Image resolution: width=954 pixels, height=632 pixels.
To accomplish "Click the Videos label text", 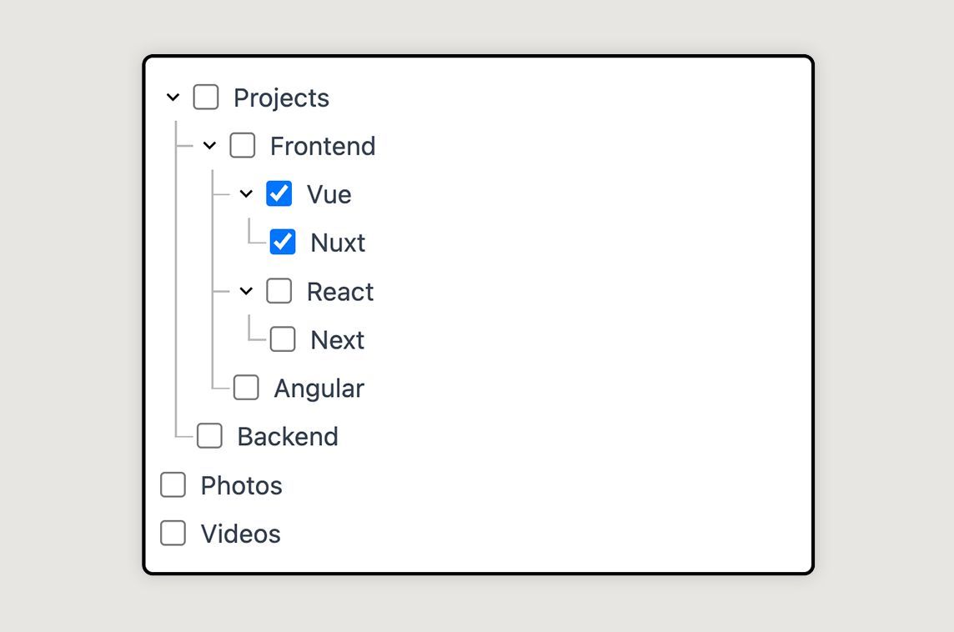I will coord(241,534).
